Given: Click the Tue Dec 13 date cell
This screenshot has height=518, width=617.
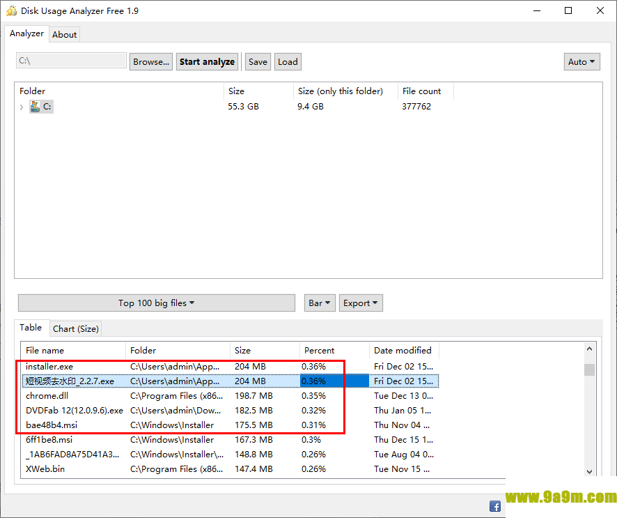Looking at the screenshot, I should 404,395.
